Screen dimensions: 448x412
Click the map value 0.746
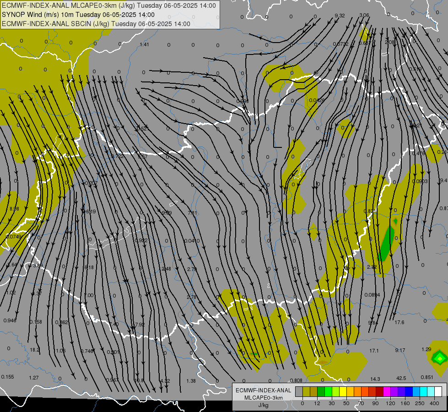click(x=87, y=352)
